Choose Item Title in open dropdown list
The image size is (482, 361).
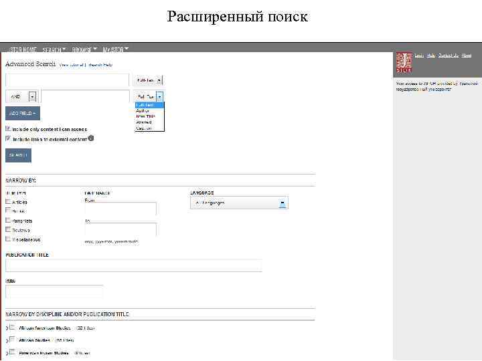pos(150,116)
